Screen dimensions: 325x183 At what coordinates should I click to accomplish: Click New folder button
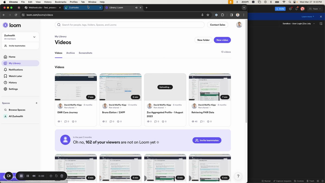(x=203, y=40)
